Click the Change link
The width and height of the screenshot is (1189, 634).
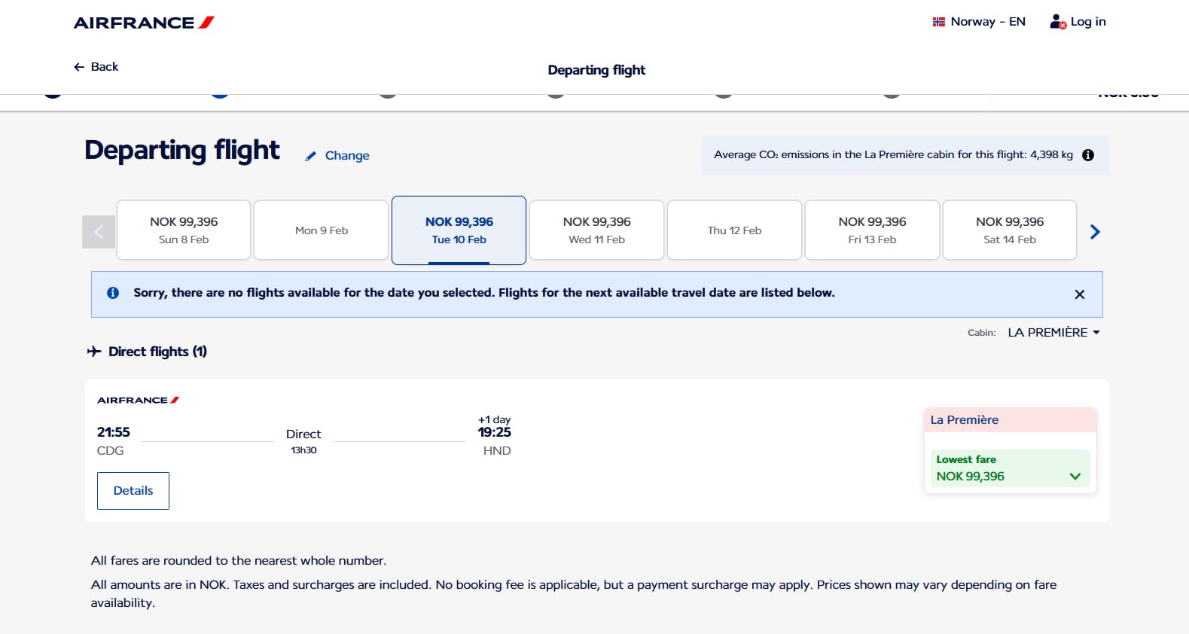[x=347, y=156]
